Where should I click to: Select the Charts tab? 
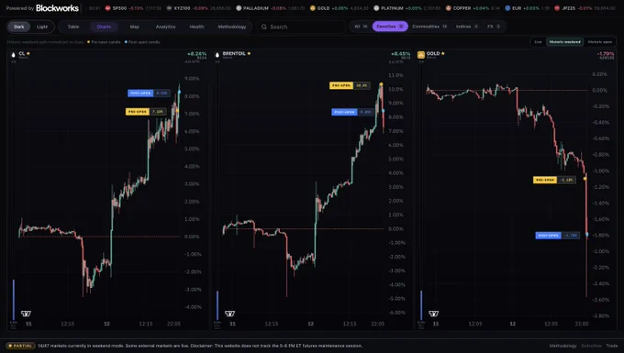(104, 27)
